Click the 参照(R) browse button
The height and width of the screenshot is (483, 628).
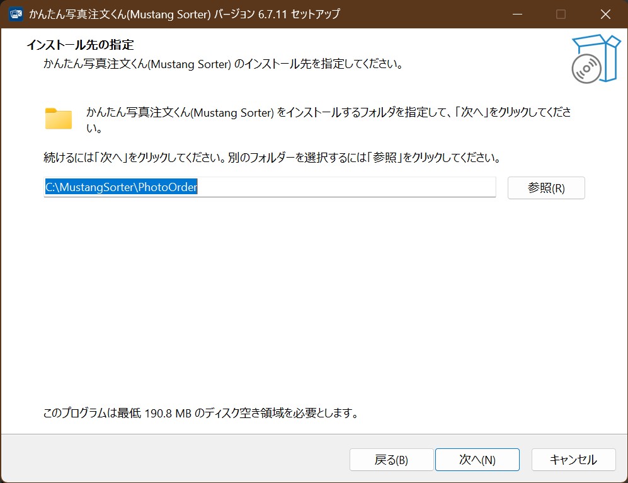pos(546,188)
